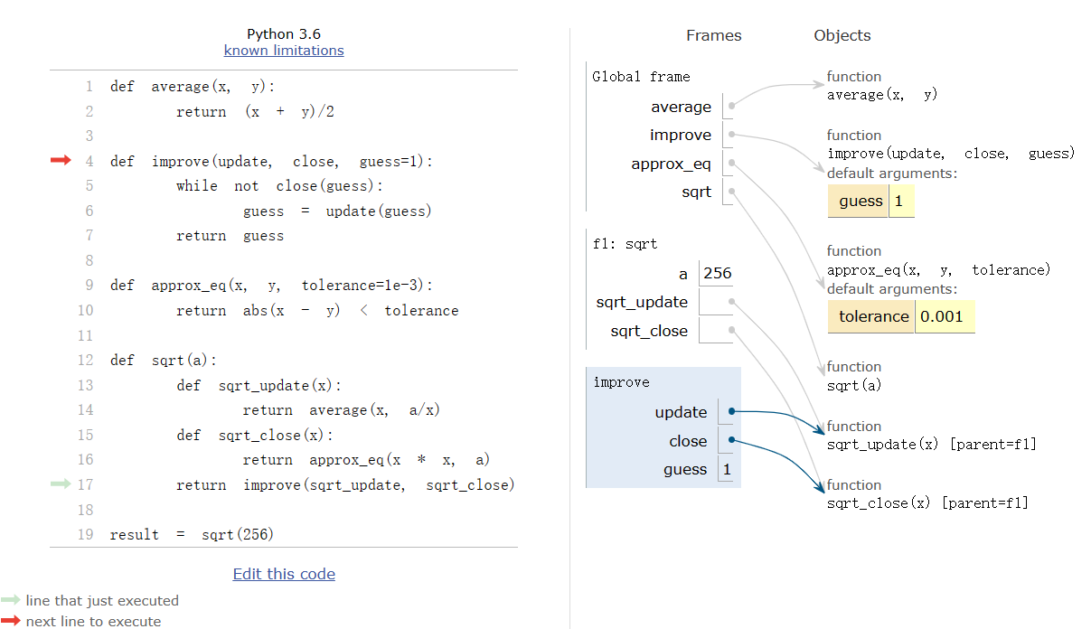
Task: Click the red next-line arrow at line 4
Action: coord(60,161)
